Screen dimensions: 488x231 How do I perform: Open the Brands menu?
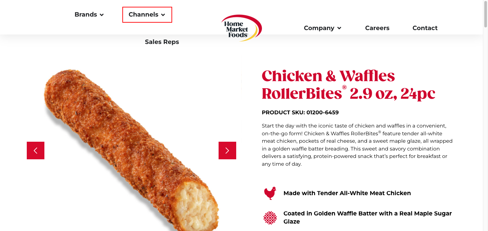tap(86, 15)
